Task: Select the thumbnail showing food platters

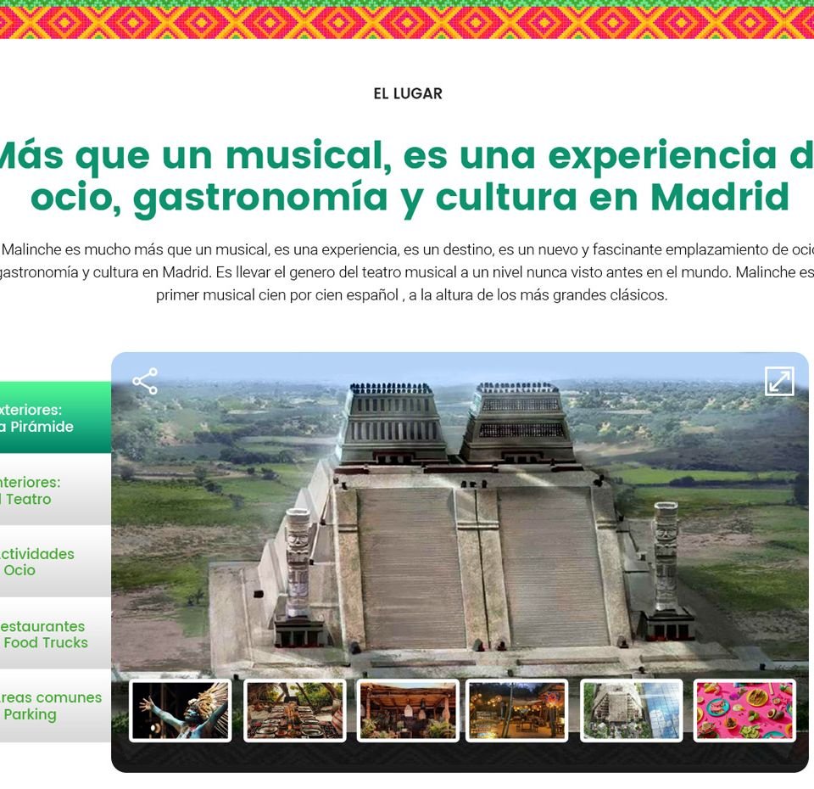Action: [293, 711]
